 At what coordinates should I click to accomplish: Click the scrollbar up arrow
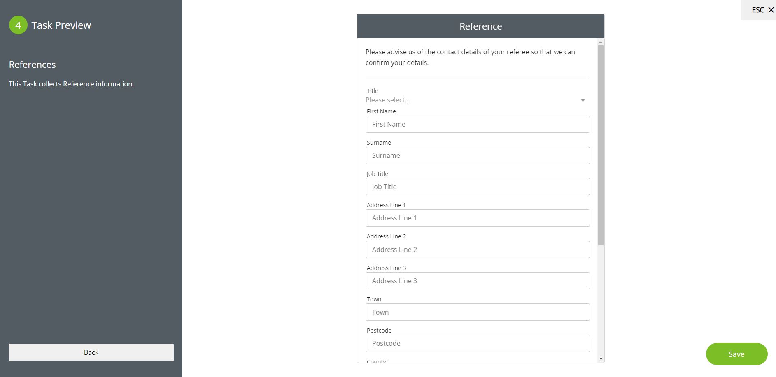(601, 42)
